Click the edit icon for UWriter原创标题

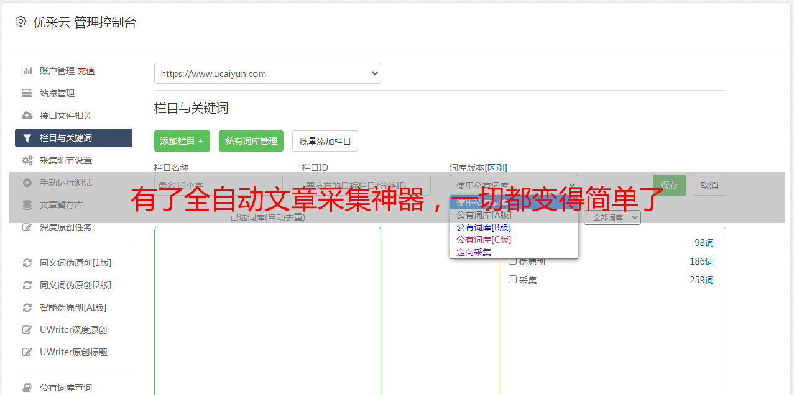coord(27,352)
